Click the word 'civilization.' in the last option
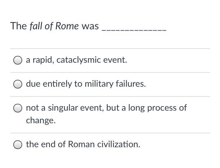Image resolution: width=220 pixels, height=168 pixels. click(119, 144)
